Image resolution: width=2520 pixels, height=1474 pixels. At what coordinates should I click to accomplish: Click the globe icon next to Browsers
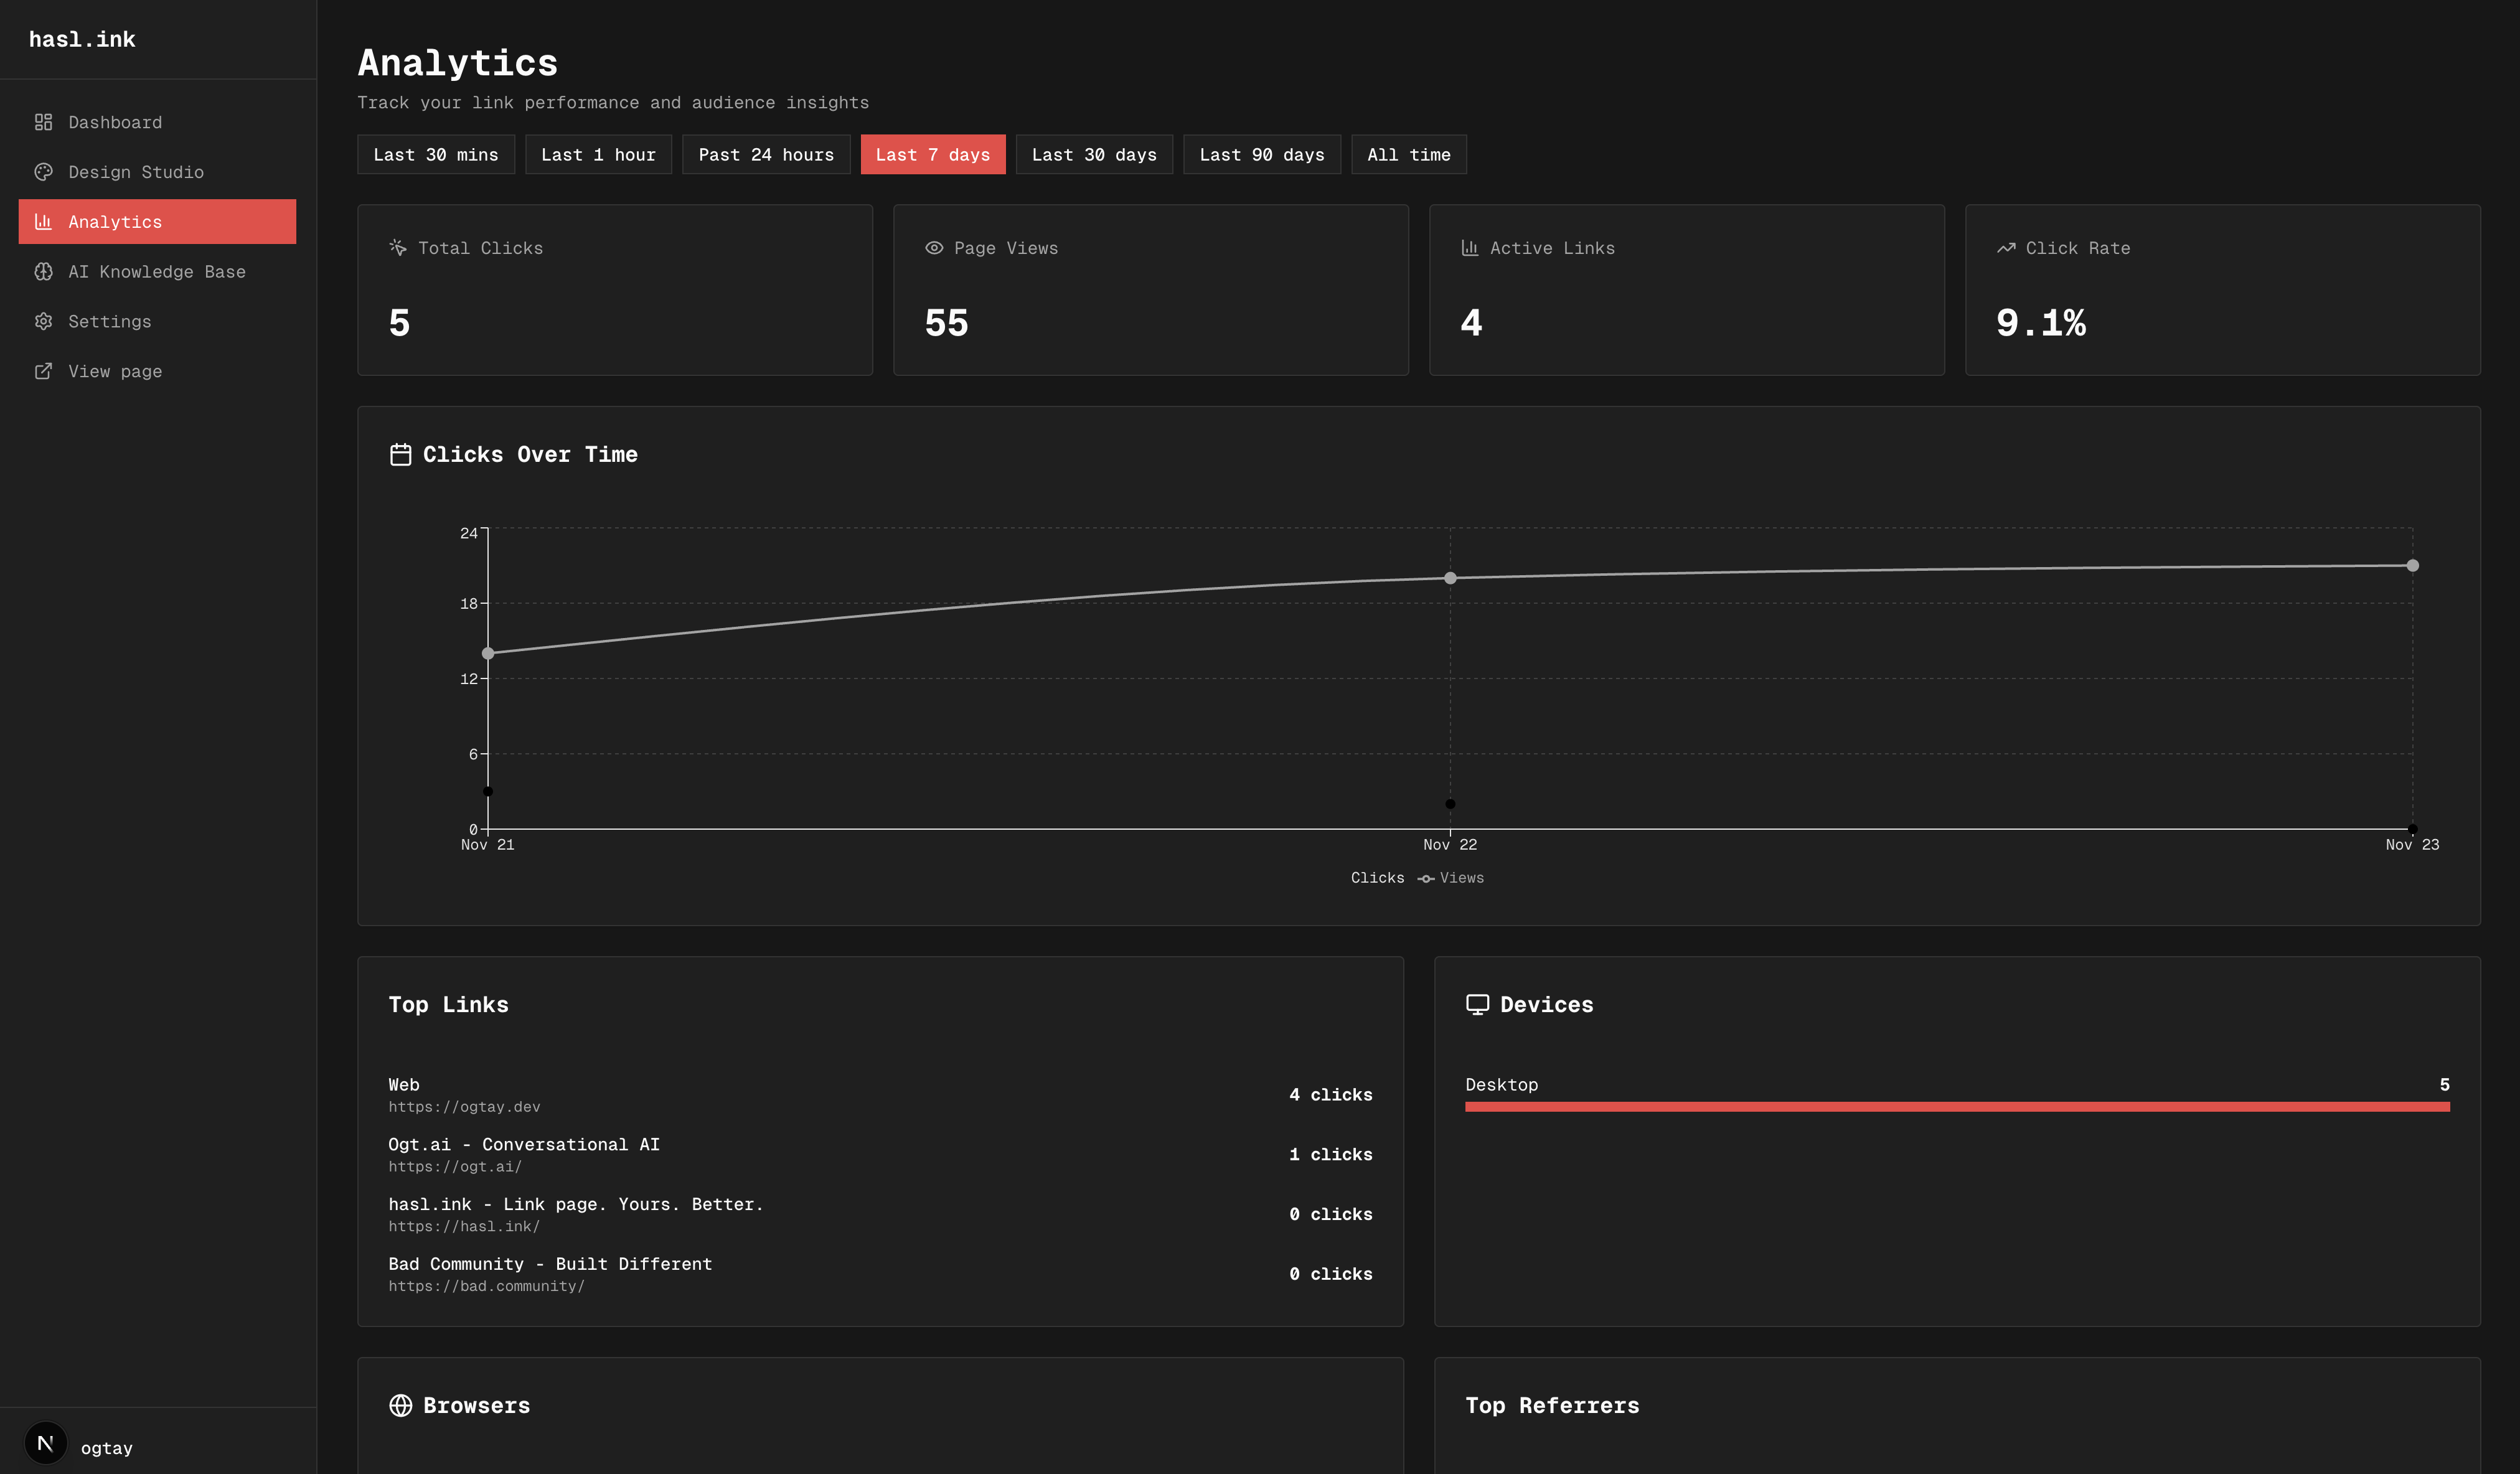pos(400,1405)
